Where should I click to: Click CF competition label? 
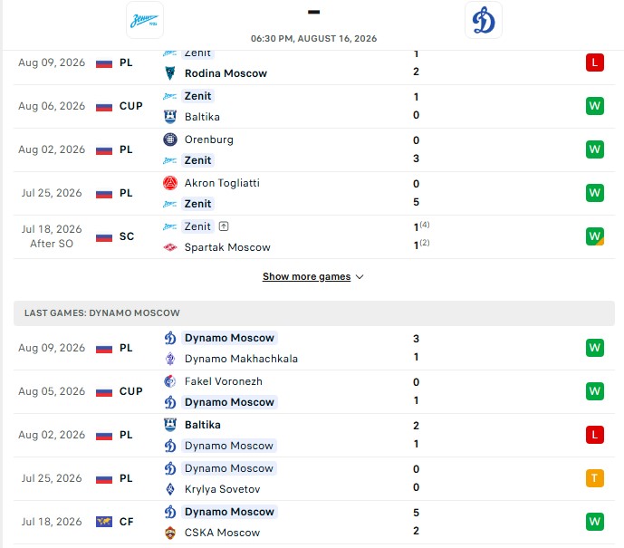coord(126,522)
